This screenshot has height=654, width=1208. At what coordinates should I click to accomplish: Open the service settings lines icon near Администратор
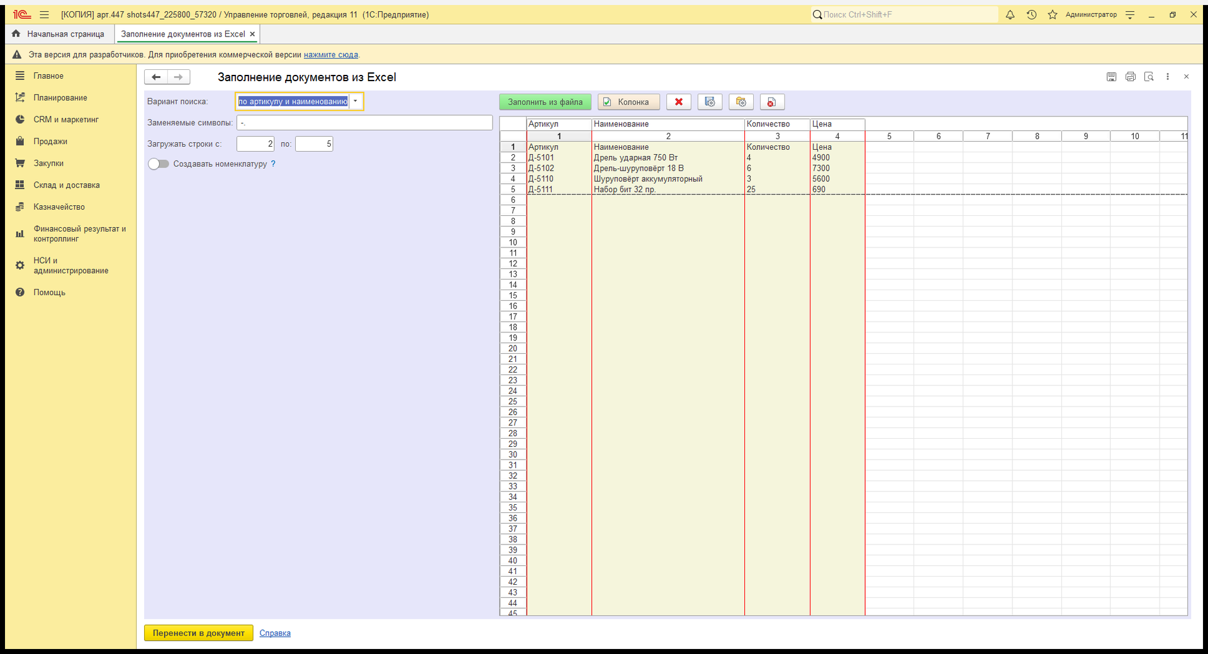tap(1130, 14)
